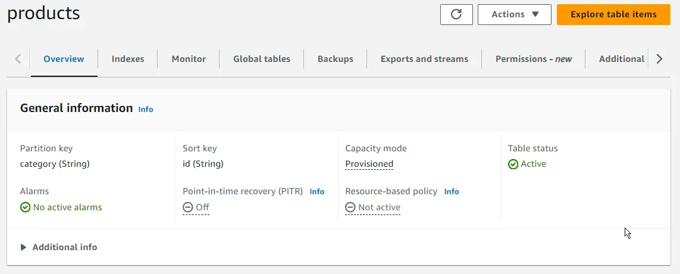Open the Exports and streams tab
The image size is (680, 274).
pos(424,59)
